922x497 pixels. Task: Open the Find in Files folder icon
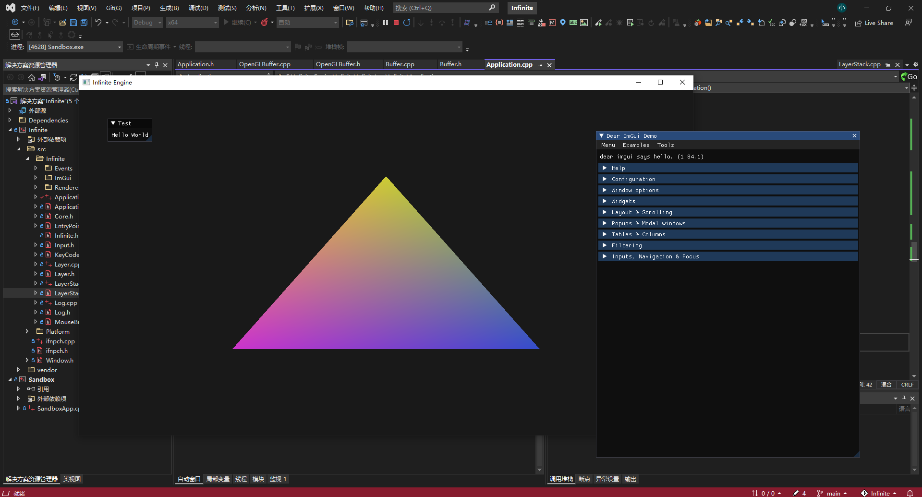(x=350, y=23)
